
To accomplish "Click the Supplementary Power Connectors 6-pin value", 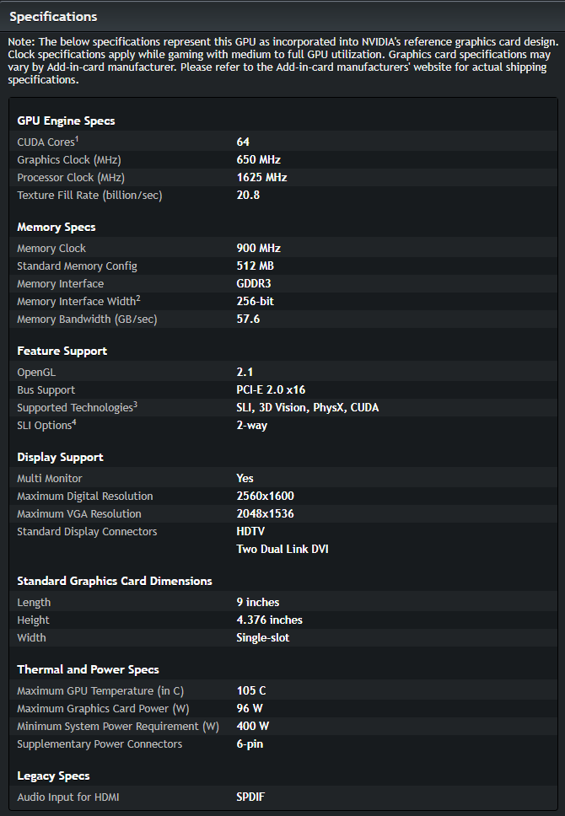I will (250, 744).
